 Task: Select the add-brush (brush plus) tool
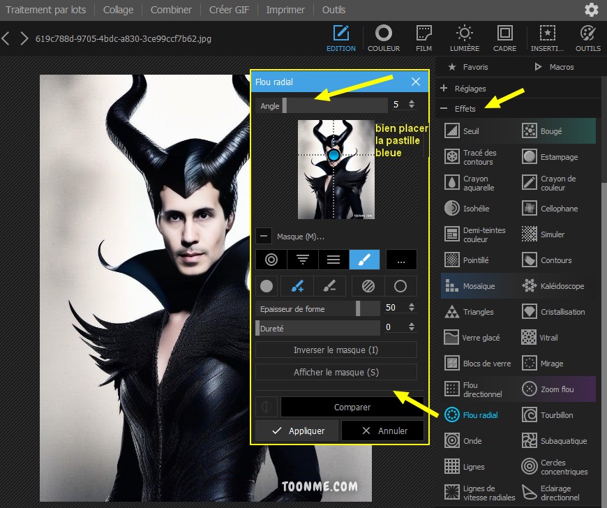(x=297, y=286)
